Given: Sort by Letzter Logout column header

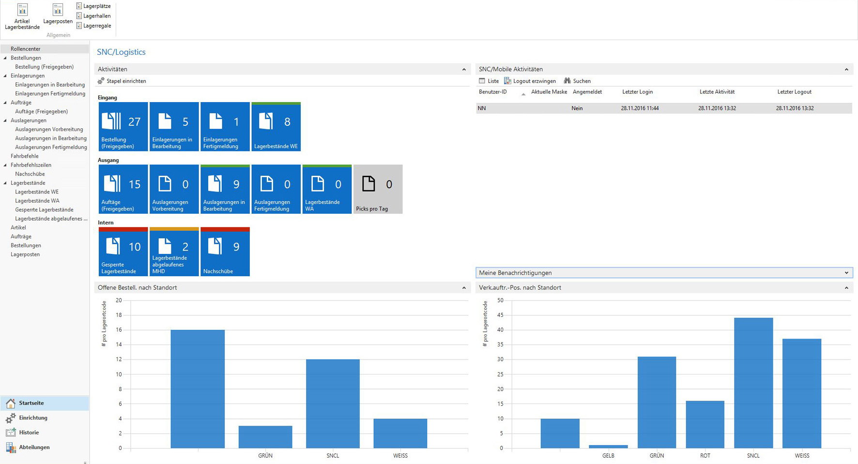Looking at the screenshot, I should 794,92.
